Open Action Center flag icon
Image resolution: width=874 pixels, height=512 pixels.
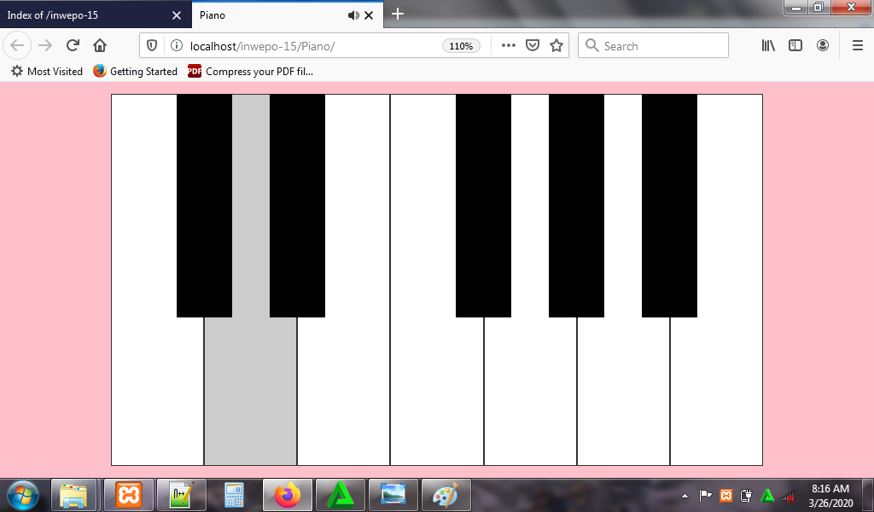[x=706, y=495]
